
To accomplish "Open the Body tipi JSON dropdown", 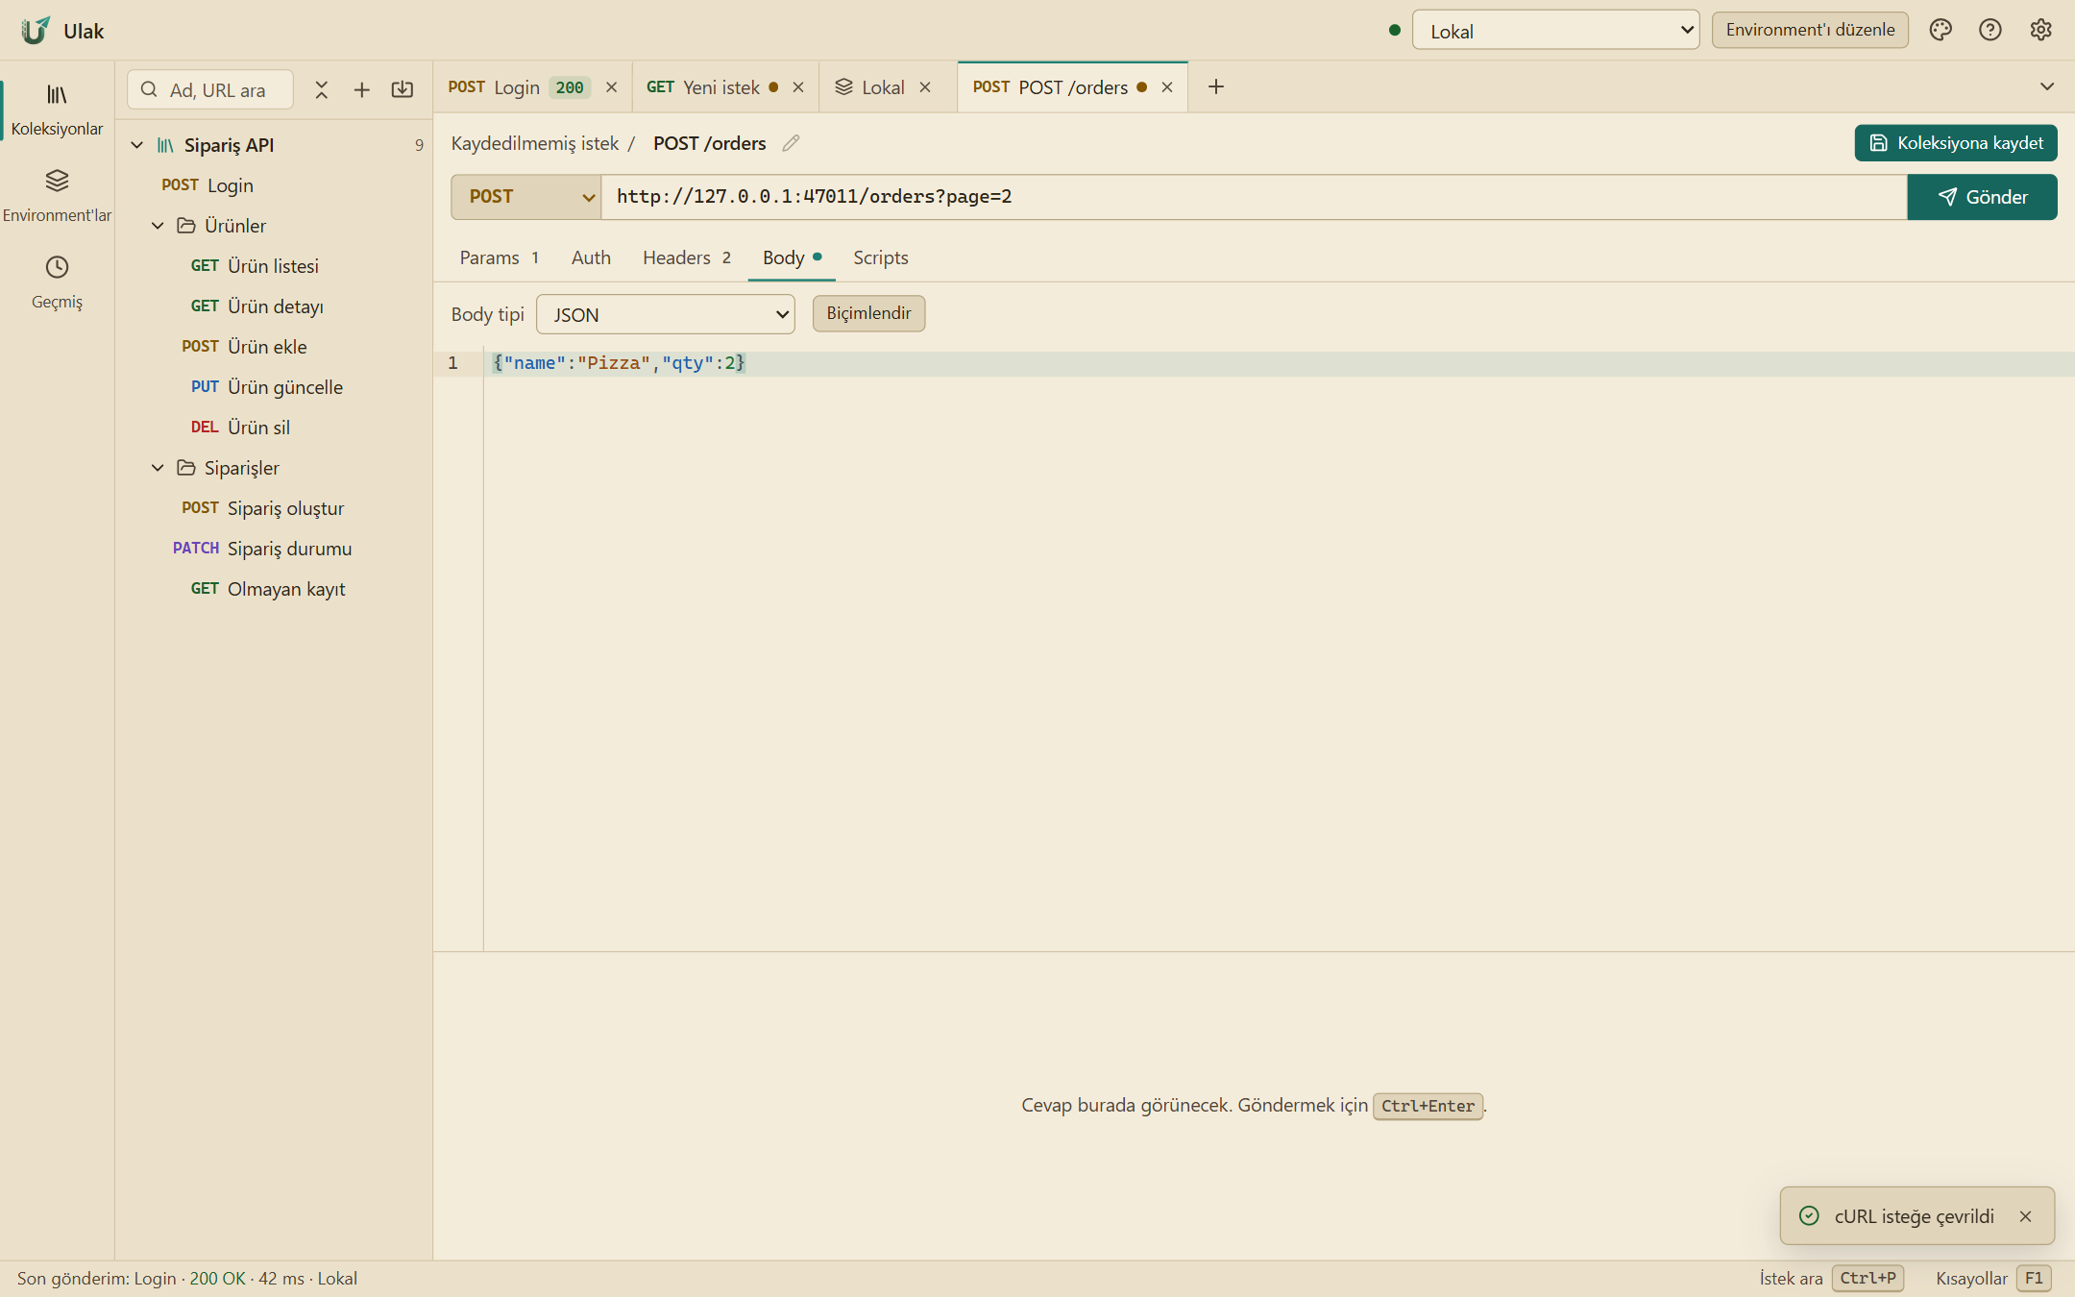I will (x=666, y=314).
